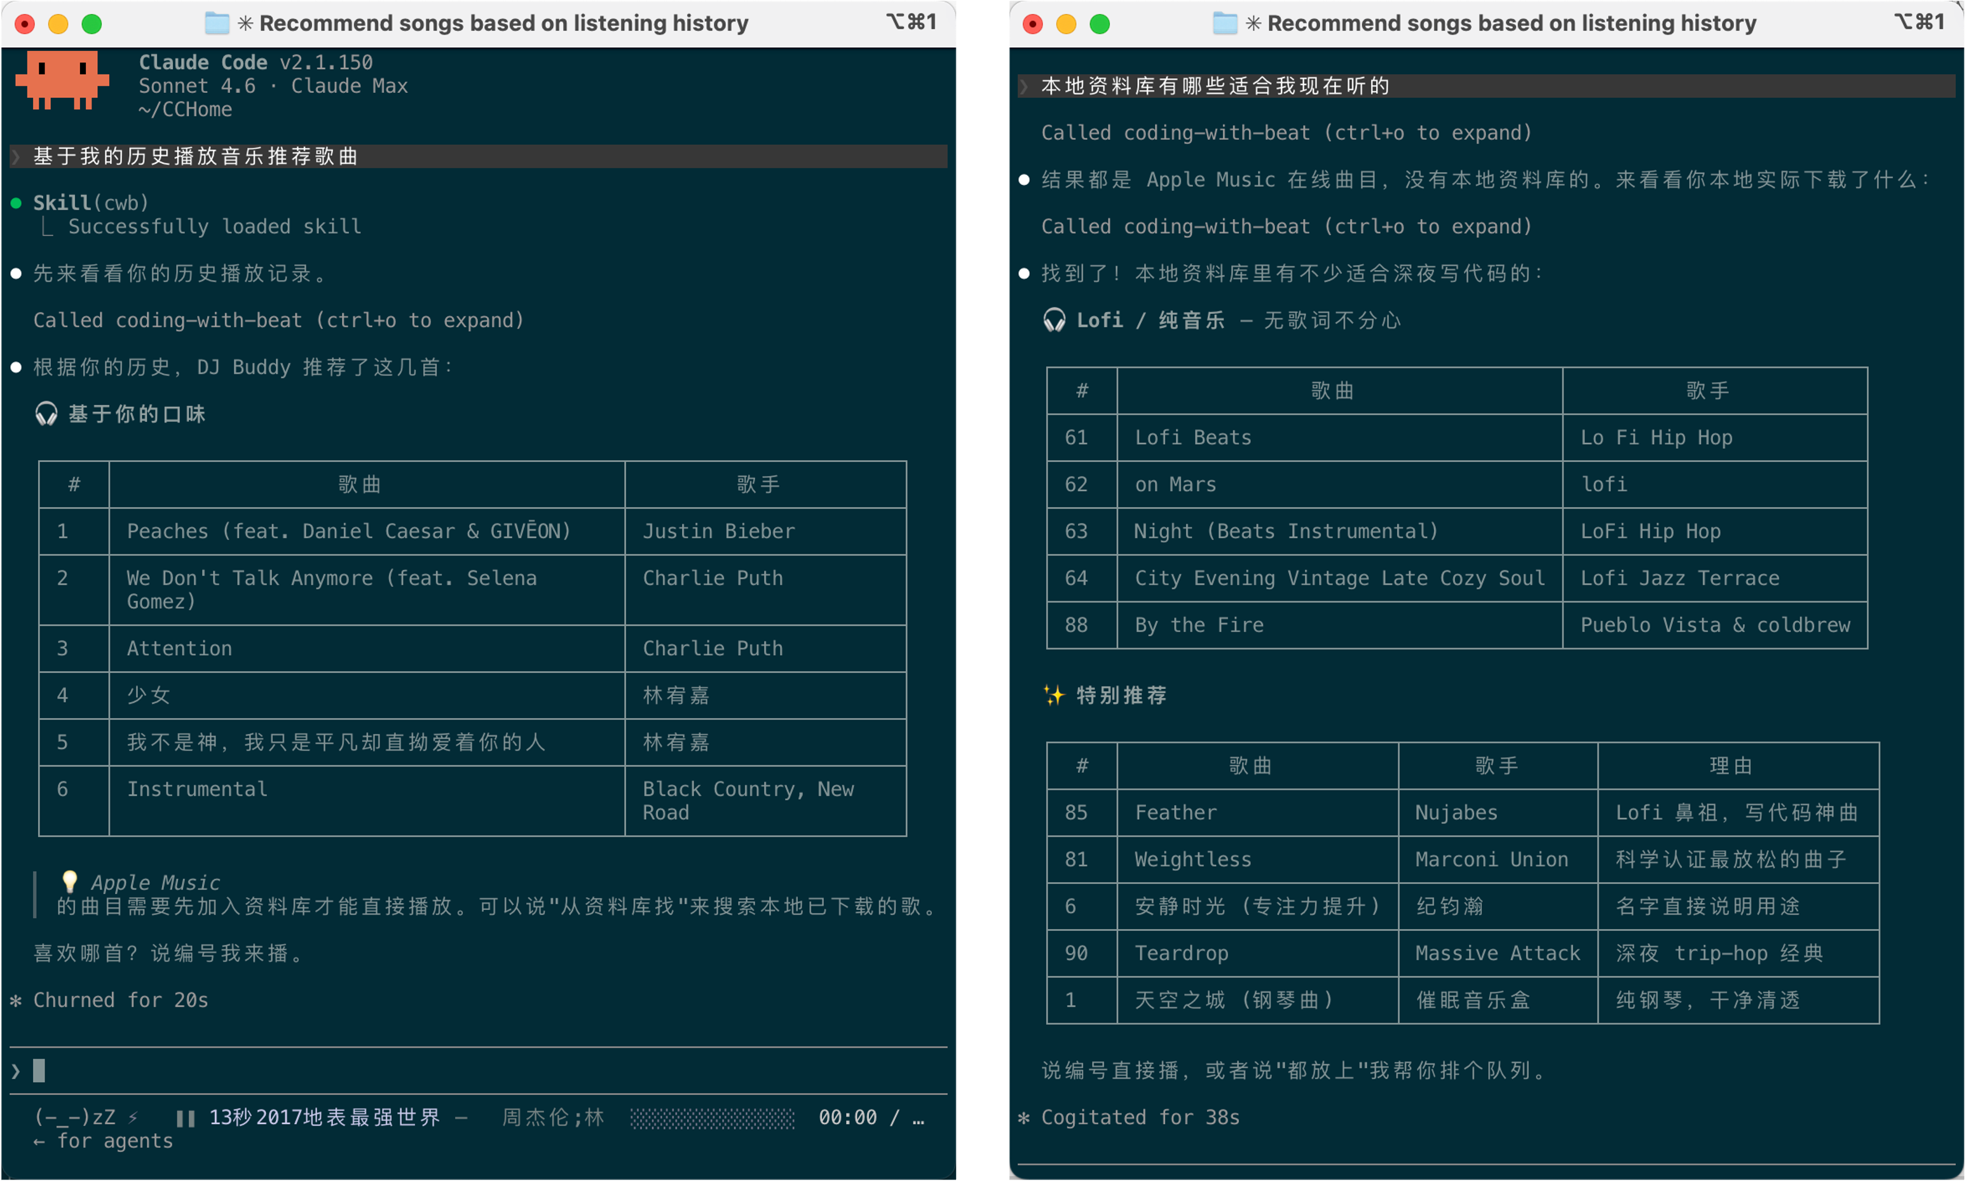This screenshot has height=1182, width=1966.
Task: Click the headphone icon beside 基于你的口味
Action: [x=46, y=414]
